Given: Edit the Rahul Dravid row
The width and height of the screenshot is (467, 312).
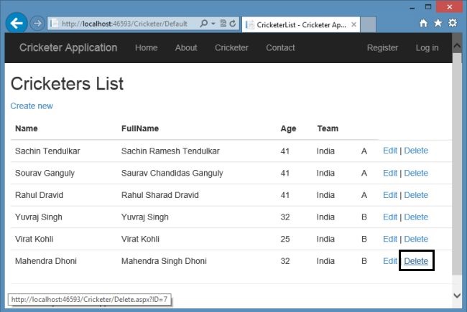Looking at the screenshot, I should pyautogui.click(x=390, y=195).
